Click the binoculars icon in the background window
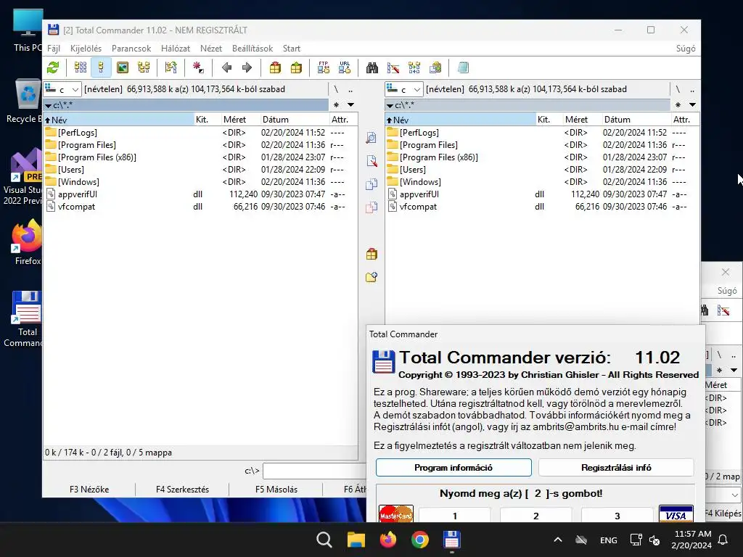 705,310
